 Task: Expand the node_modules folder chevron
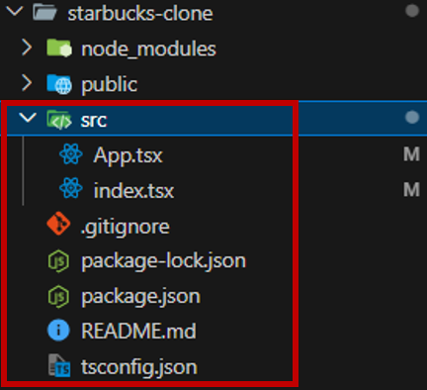(x=27, y=48)
